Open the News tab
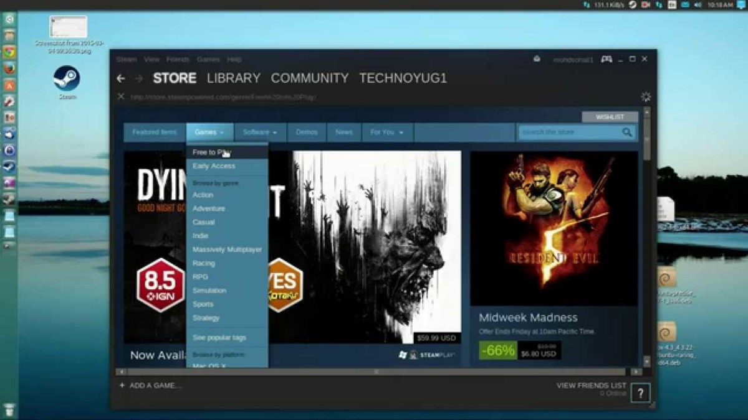The width and height of the screenshot is (748, 420). [344, 132]
